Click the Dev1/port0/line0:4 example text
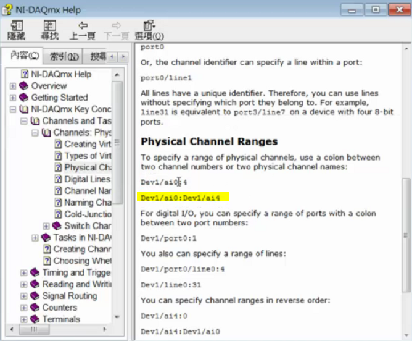Viewport: 412px width, 341px height. pyautogui.click(x=183, y=269)
